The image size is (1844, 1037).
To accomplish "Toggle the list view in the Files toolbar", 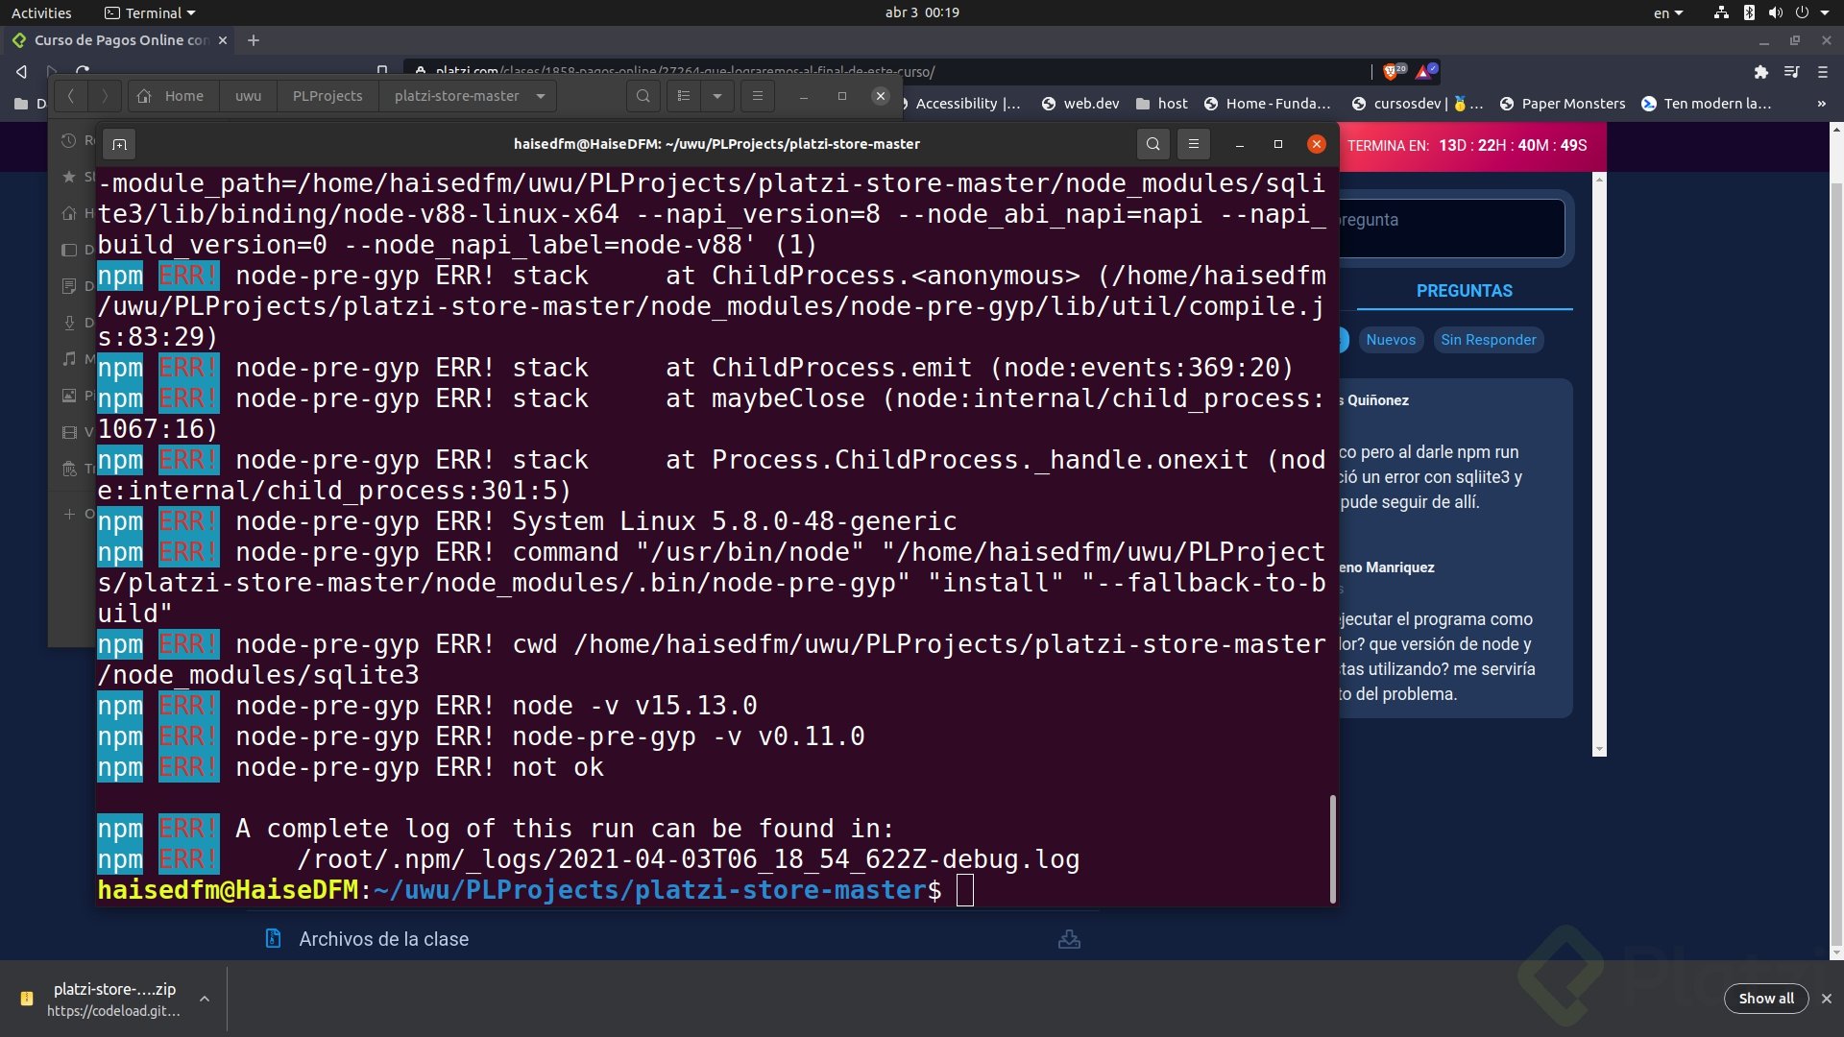I will click(x=684, y=96).
